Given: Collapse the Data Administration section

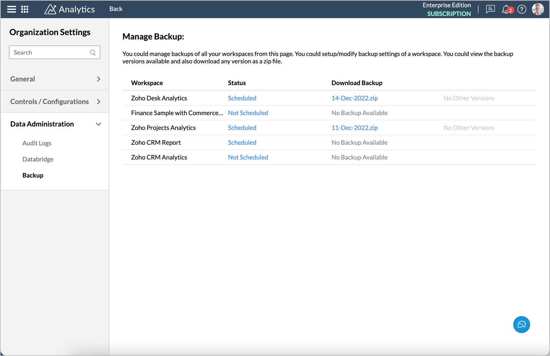Looking at the screenshot, I should click(55, 124).
